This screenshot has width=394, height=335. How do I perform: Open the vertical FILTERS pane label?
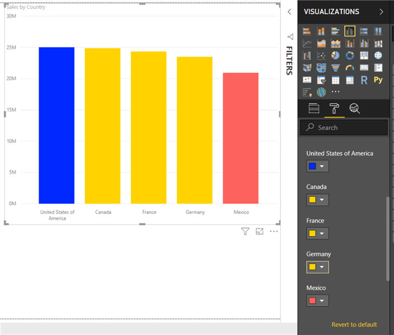289,60
